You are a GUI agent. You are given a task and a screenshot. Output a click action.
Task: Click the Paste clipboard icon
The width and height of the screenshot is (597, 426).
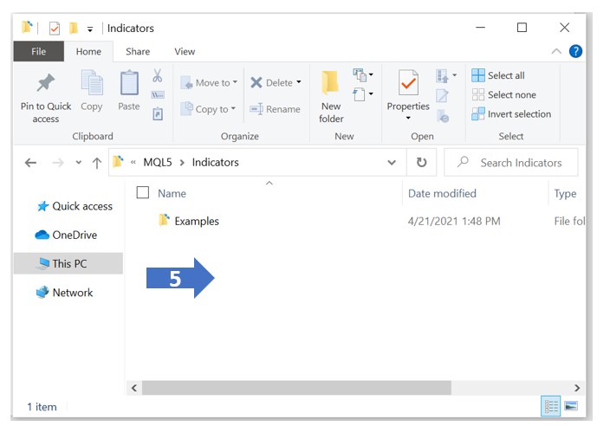pos(128,85)
